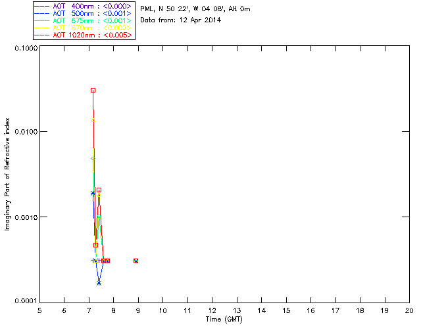
Task: Click the 0.0001 y-axis tick label
Action: 26,301
